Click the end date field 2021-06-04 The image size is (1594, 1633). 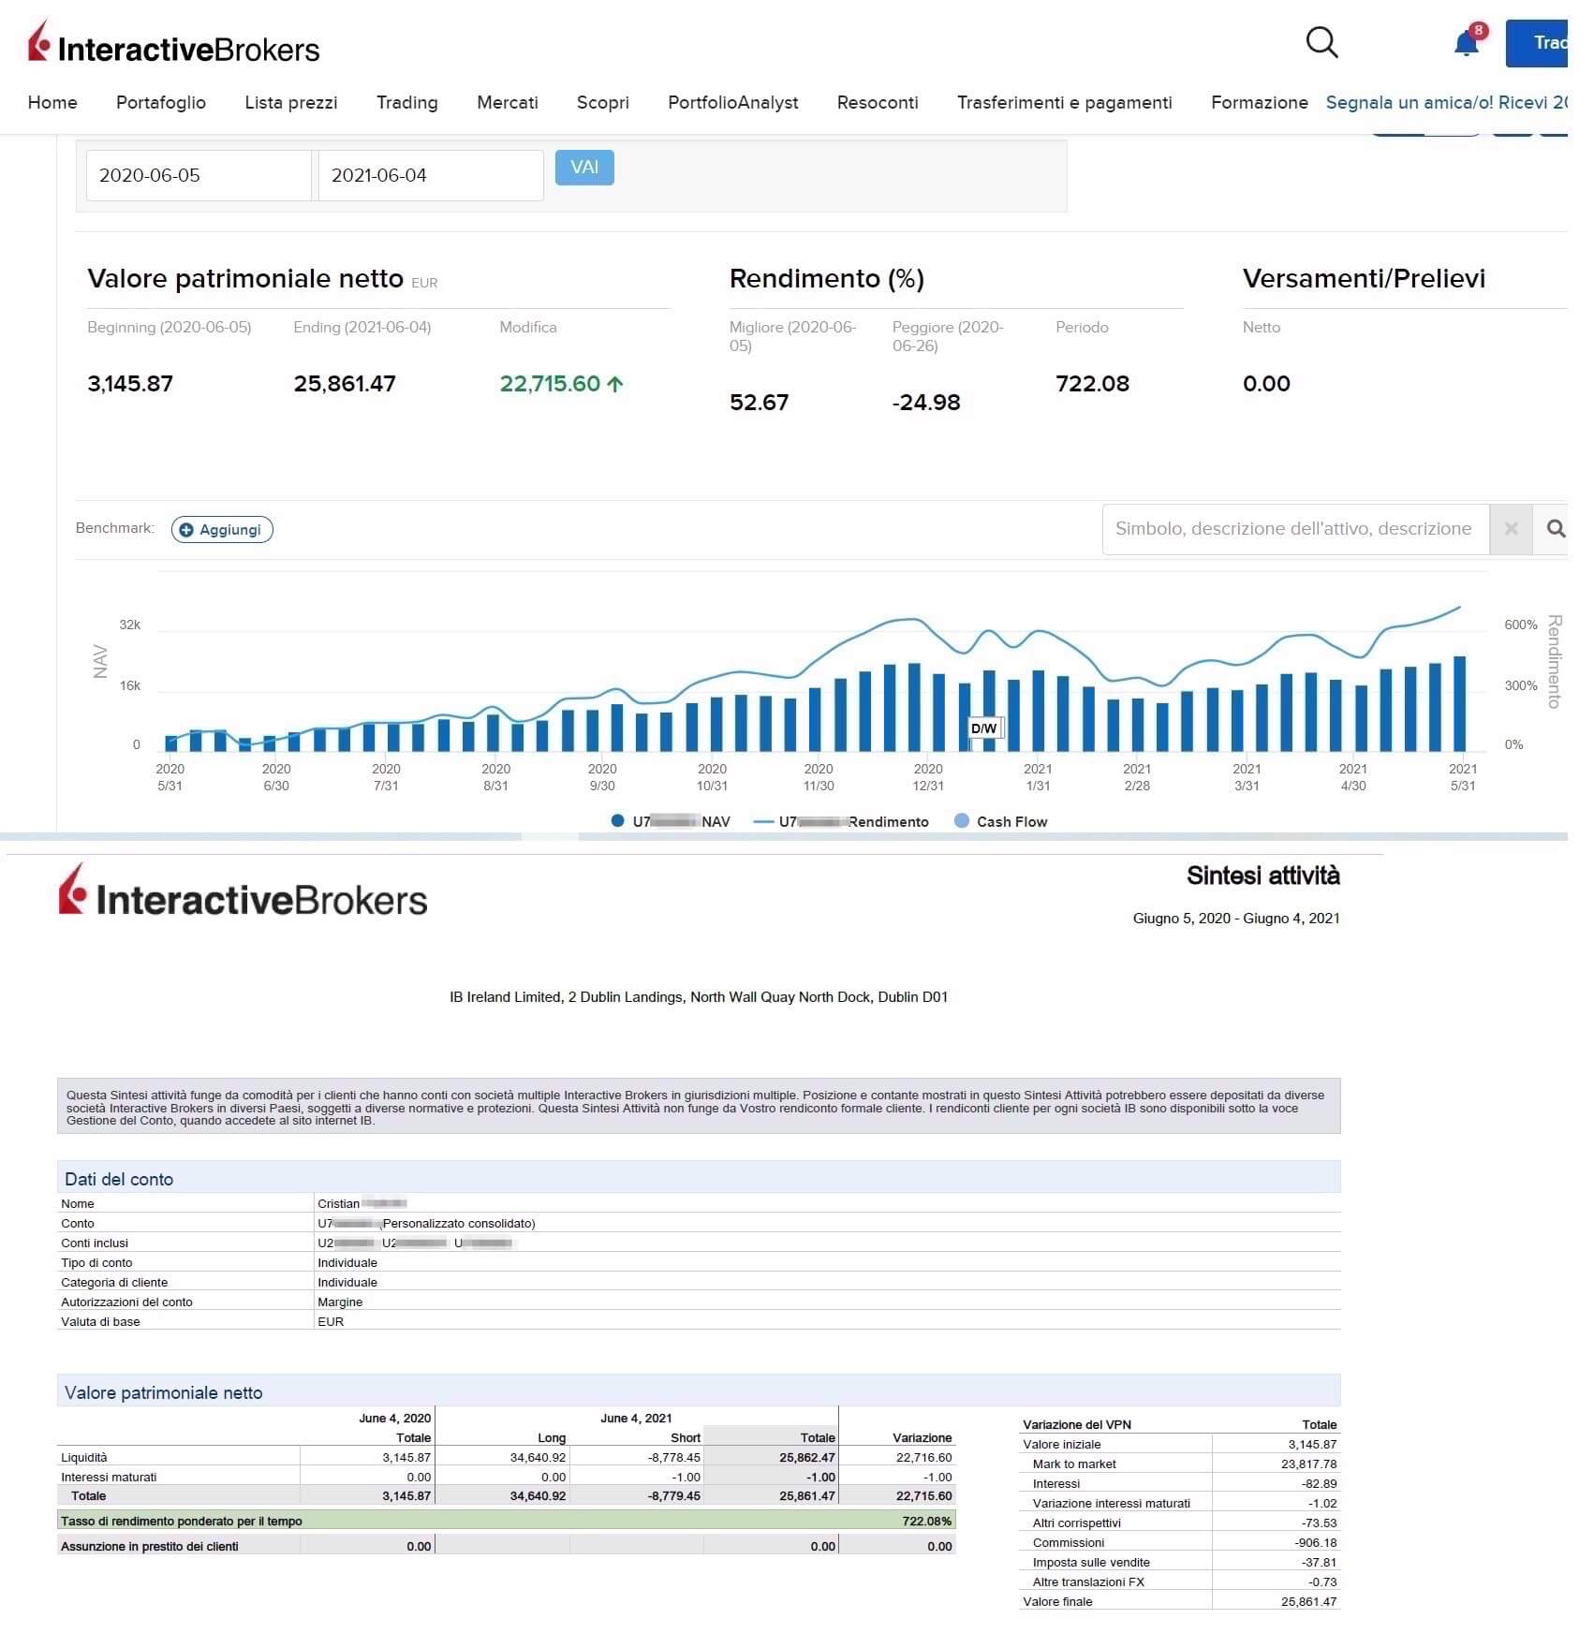tap(430, 175)
